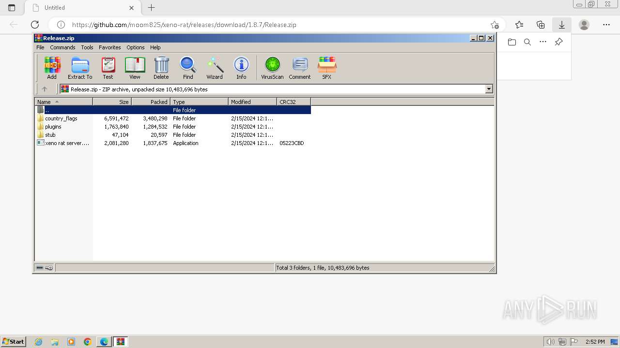View site information icon in address bar
Viewport: 620px width, 348px height.
click(x=61, y=25)
